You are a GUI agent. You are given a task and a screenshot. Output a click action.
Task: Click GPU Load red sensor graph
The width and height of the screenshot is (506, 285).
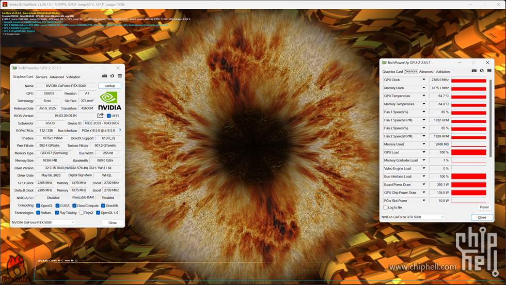[x=469, y=152]
